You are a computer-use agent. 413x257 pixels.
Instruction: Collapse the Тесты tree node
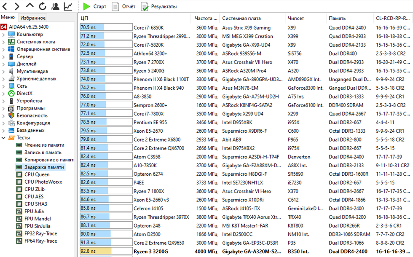[x=4, y=138]
